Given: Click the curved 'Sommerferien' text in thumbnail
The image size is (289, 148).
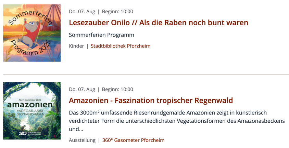Looking at the screenshot, I should click(x=28, y=15).
